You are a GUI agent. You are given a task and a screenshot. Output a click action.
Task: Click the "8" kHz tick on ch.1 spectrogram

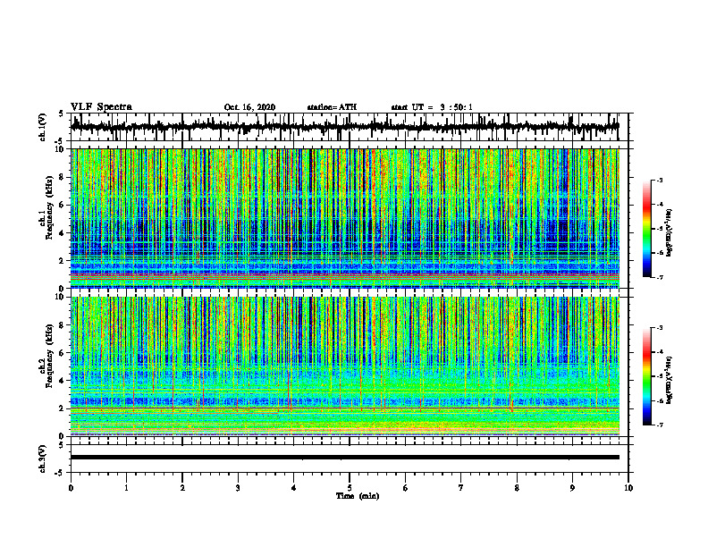tap(63, 177)
